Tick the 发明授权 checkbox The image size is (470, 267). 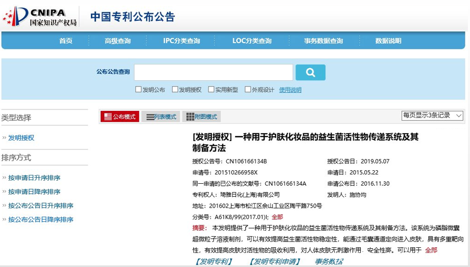tap(175, 90)
